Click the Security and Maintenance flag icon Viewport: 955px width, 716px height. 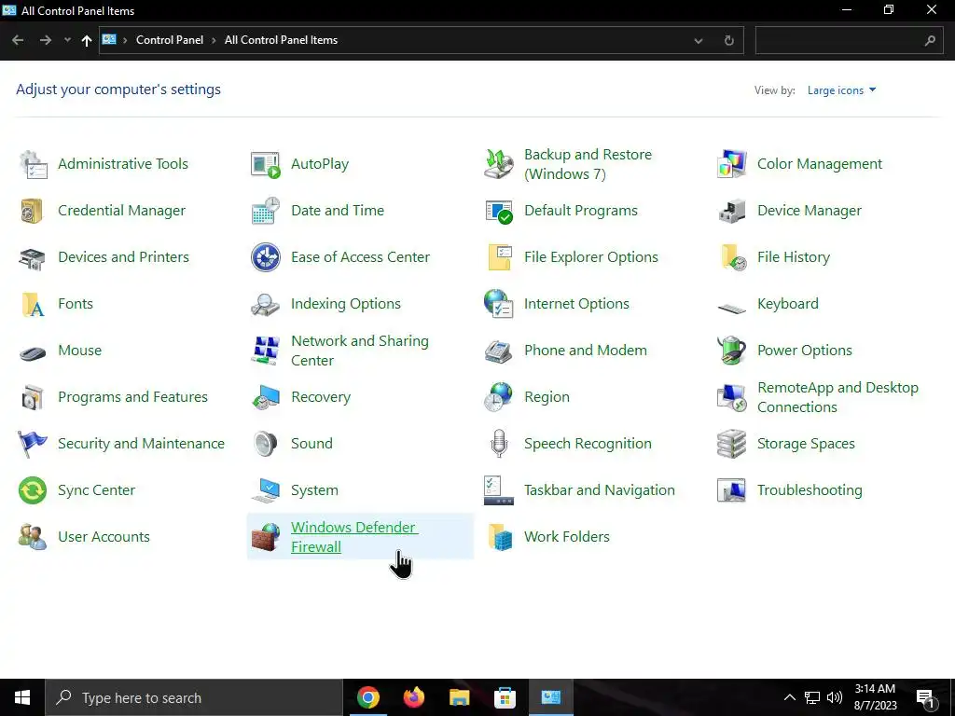click(33, 444)
